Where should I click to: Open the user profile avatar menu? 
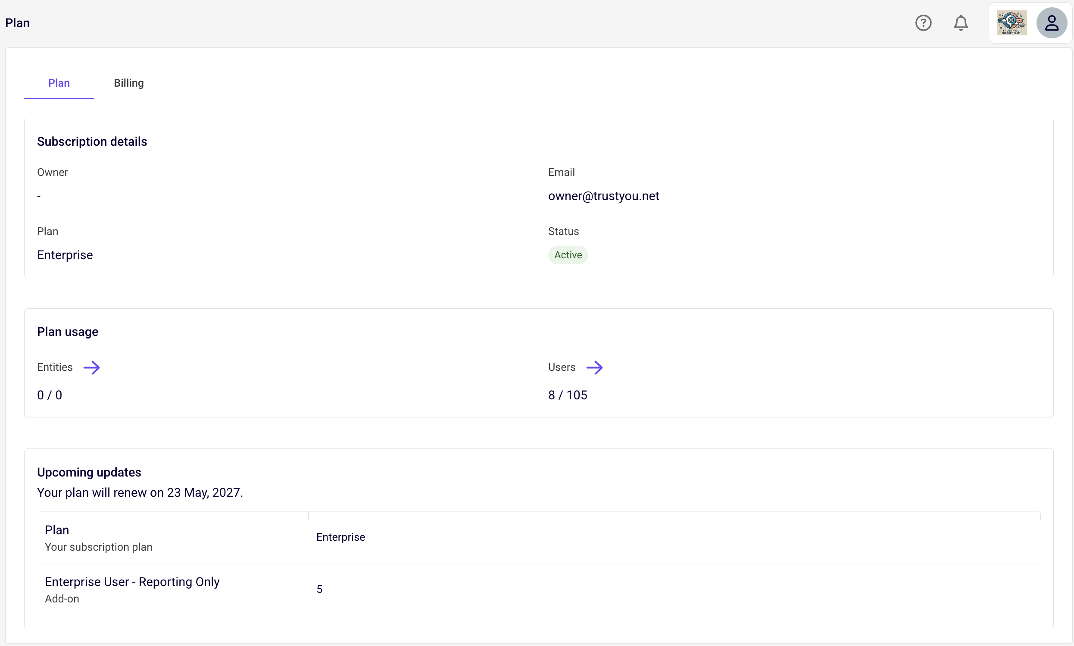(1052, 22)
